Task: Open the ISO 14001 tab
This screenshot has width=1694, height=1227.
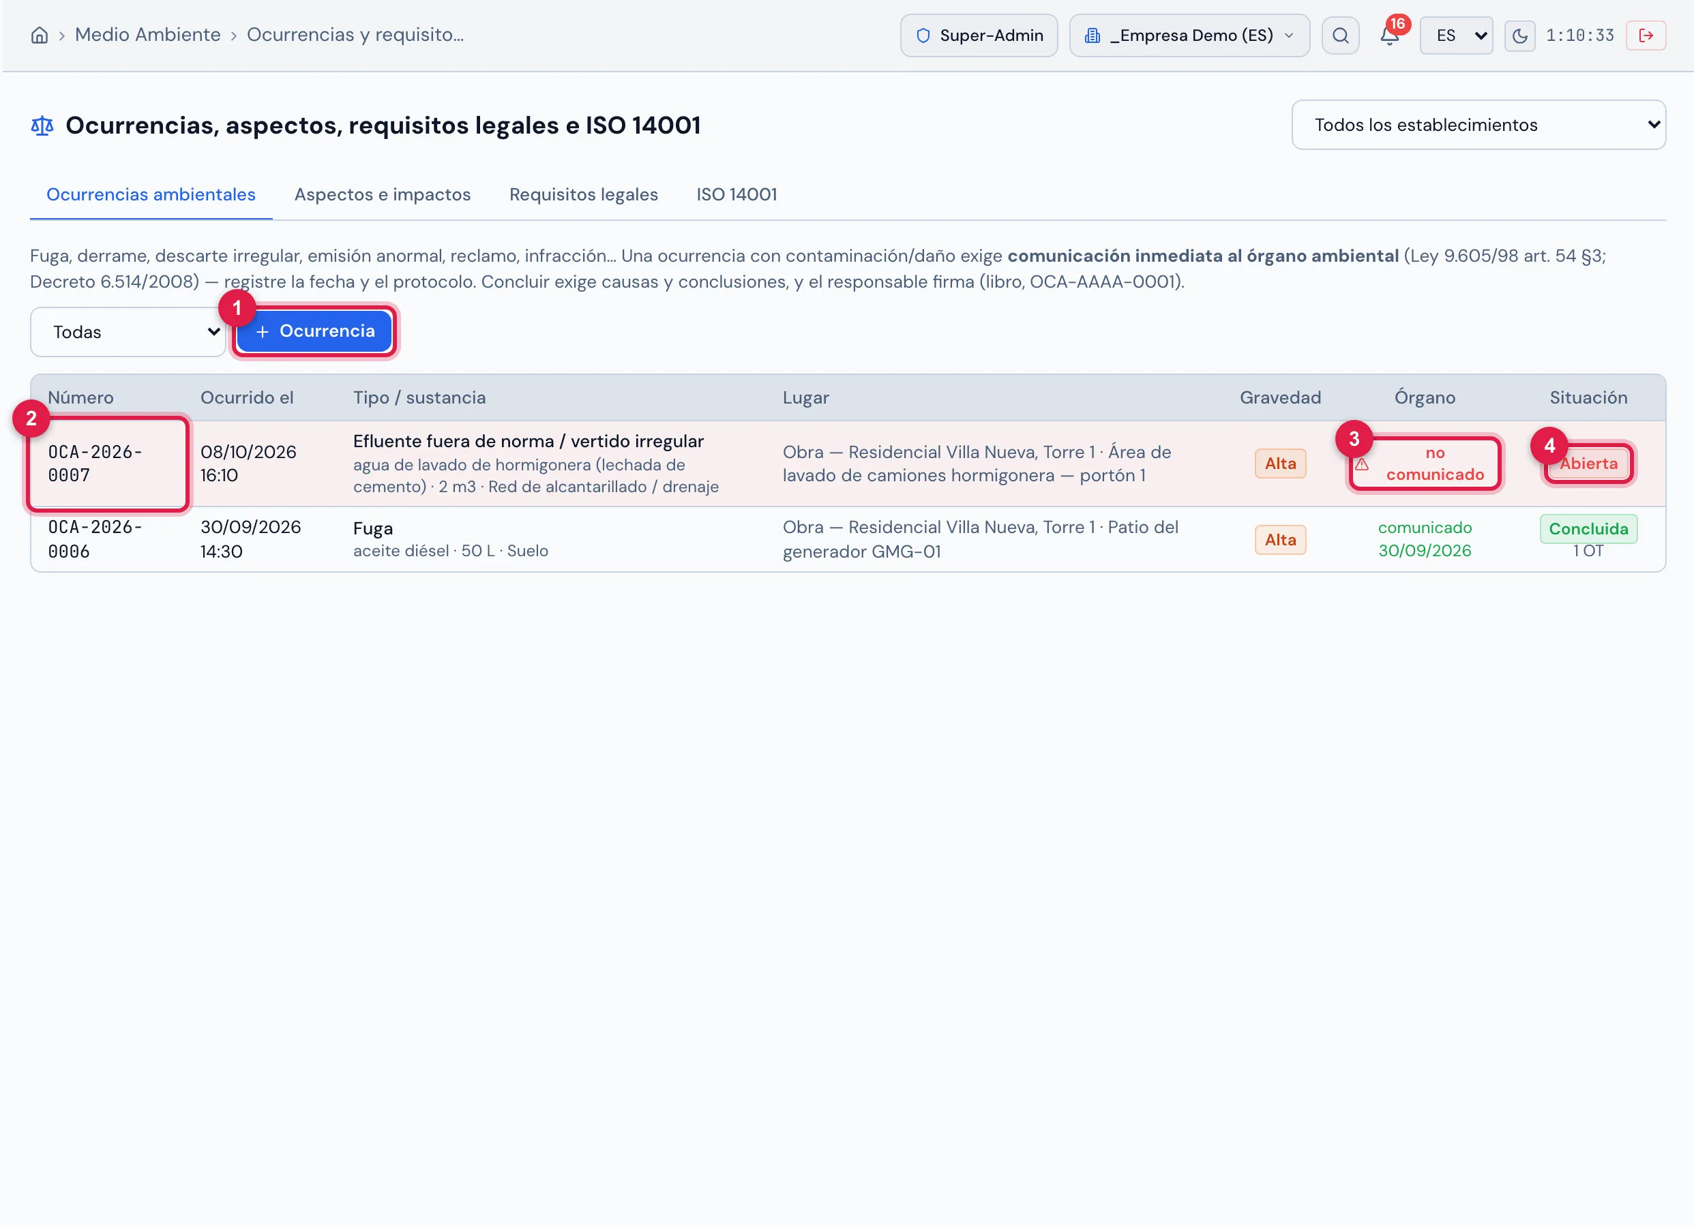Action: pyautogui.click(x=737, y=194)
